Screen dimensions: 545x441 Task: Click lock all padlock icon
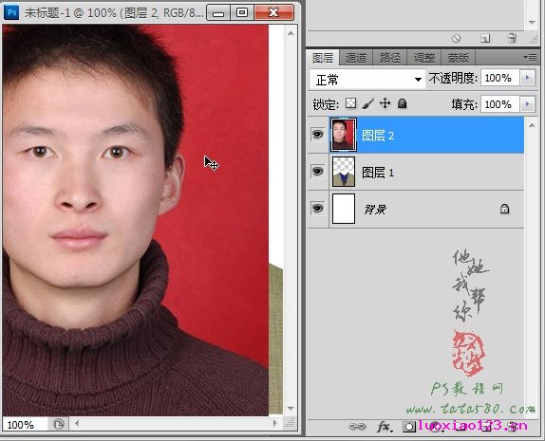pos(403,103)
